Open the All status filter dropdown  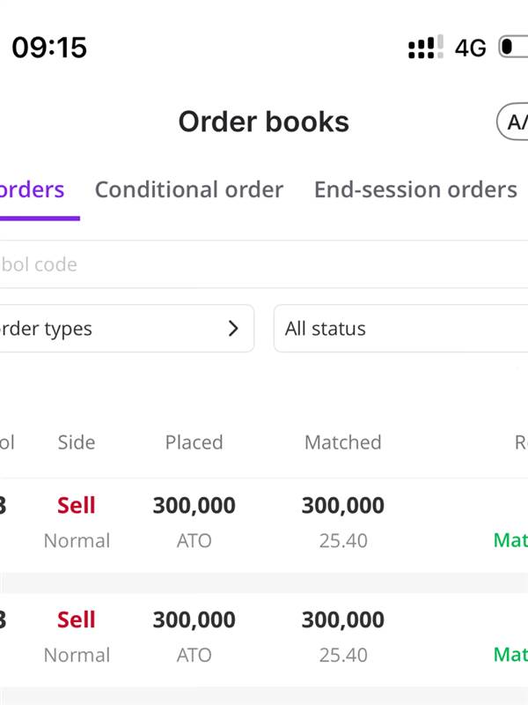401,328
